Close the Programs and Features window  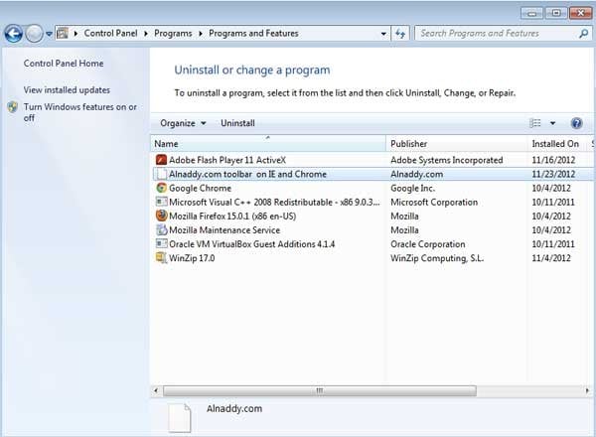pos(580,13)
